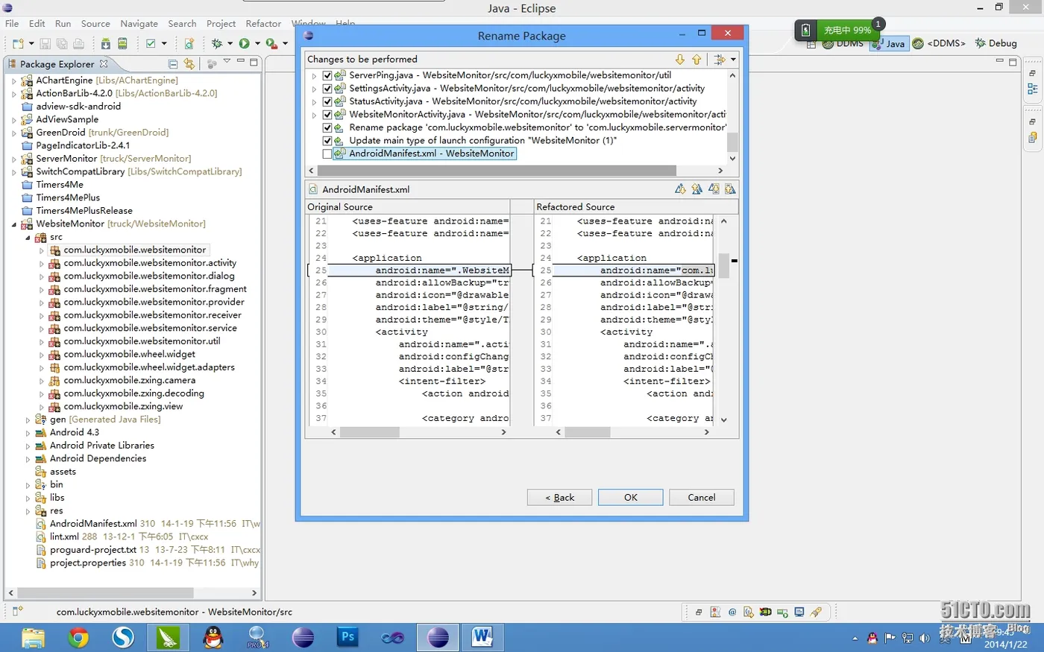The width and height of the screenshot is (1044, 652).
Task: Expand the SettingsActivity.java change node
Action: click(314, 89)
